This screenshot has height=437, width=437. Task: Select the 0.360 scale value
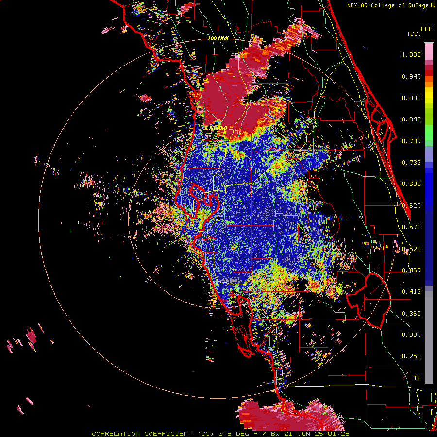(411, 314)
